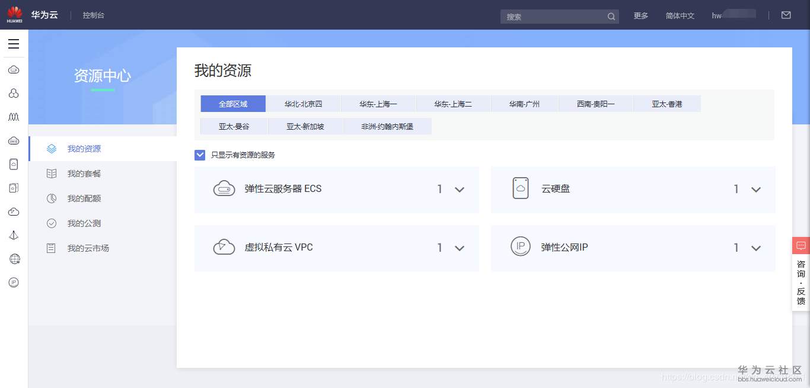Click the book icon next to 我的套餐
This screenshot has height=388, width=810.
coord(52,174)
